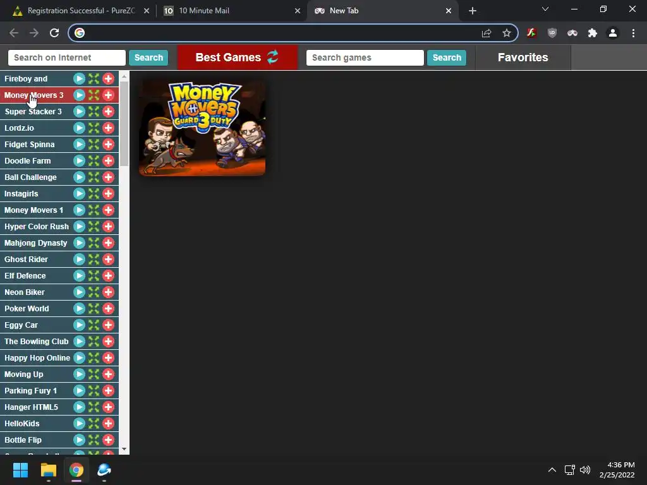Viewport: 647px width, 485px height.
Task: Open the Best Games section
Action: coord(238,57)
